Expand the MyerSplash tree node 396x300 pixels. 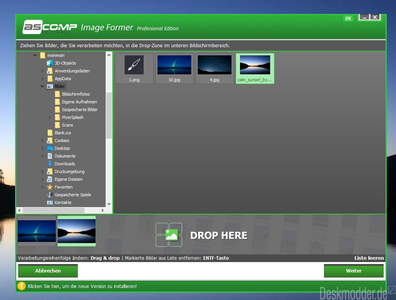[x=50, y=117]
